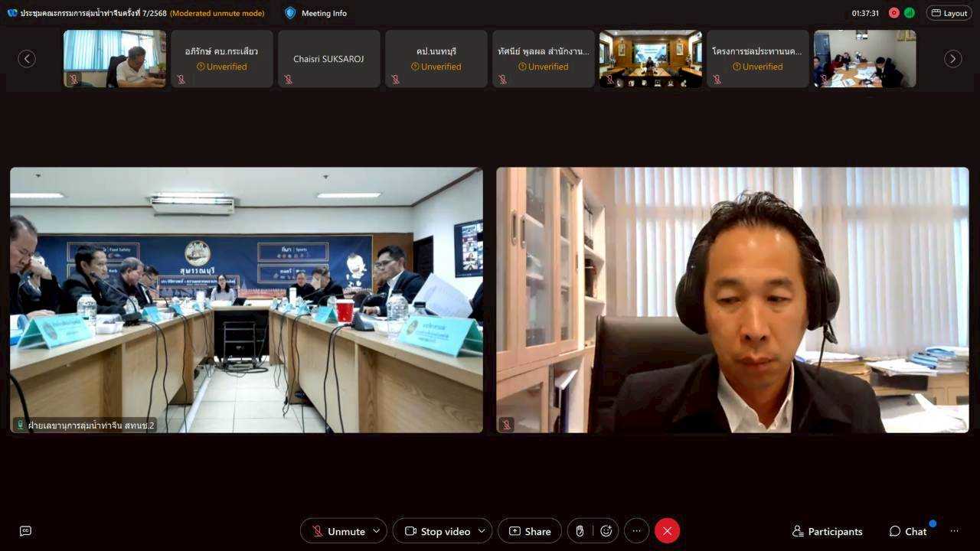The width and height of the screenshot is (980, 551).
Task: Click the Share screen button
Action: (x=530, y=531)
